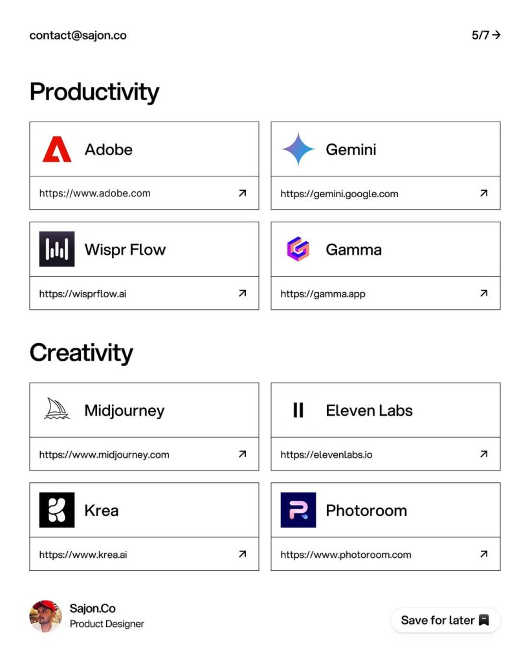Go to next page via 5/7 arrow
The height and width of the screenshot is (662, 530).
pos(486,35)
